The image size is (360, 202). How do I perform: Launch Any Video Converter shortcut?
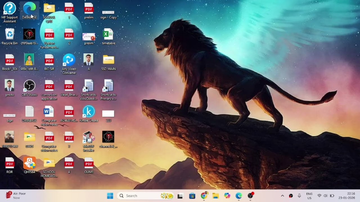point(69,64)
